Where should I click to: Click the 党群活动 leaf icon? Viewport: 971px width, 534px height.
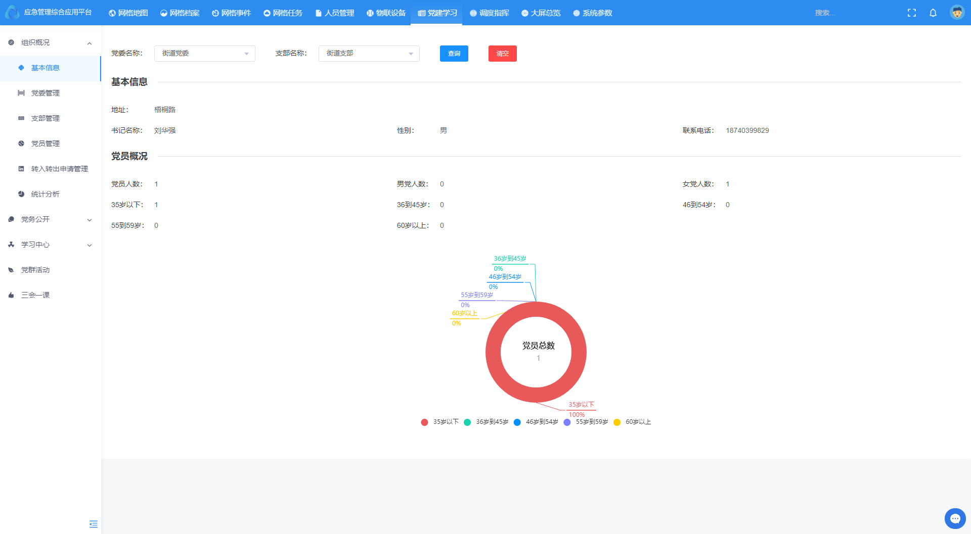click(11, 270)
